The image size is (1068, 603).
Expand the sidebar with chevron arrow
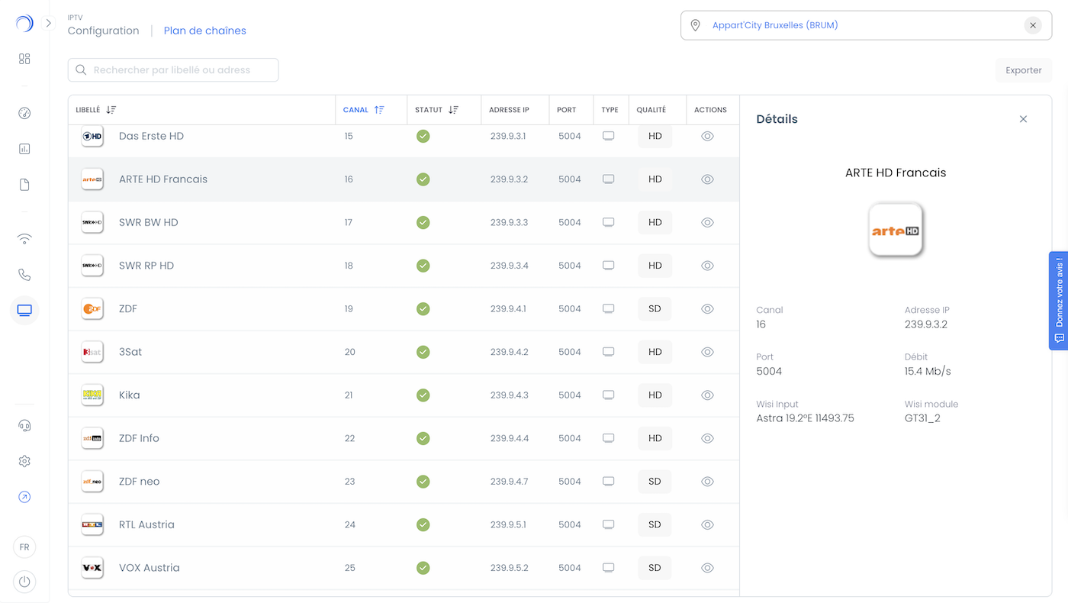click(x=49, y=24)
